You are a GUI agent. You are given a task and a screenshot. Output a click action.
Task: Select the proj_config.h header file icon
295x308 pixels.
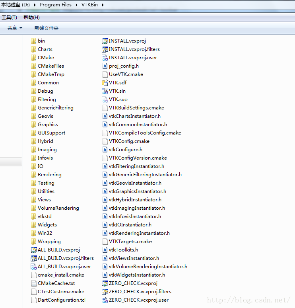pyautogui.click(x=105, y=66)
